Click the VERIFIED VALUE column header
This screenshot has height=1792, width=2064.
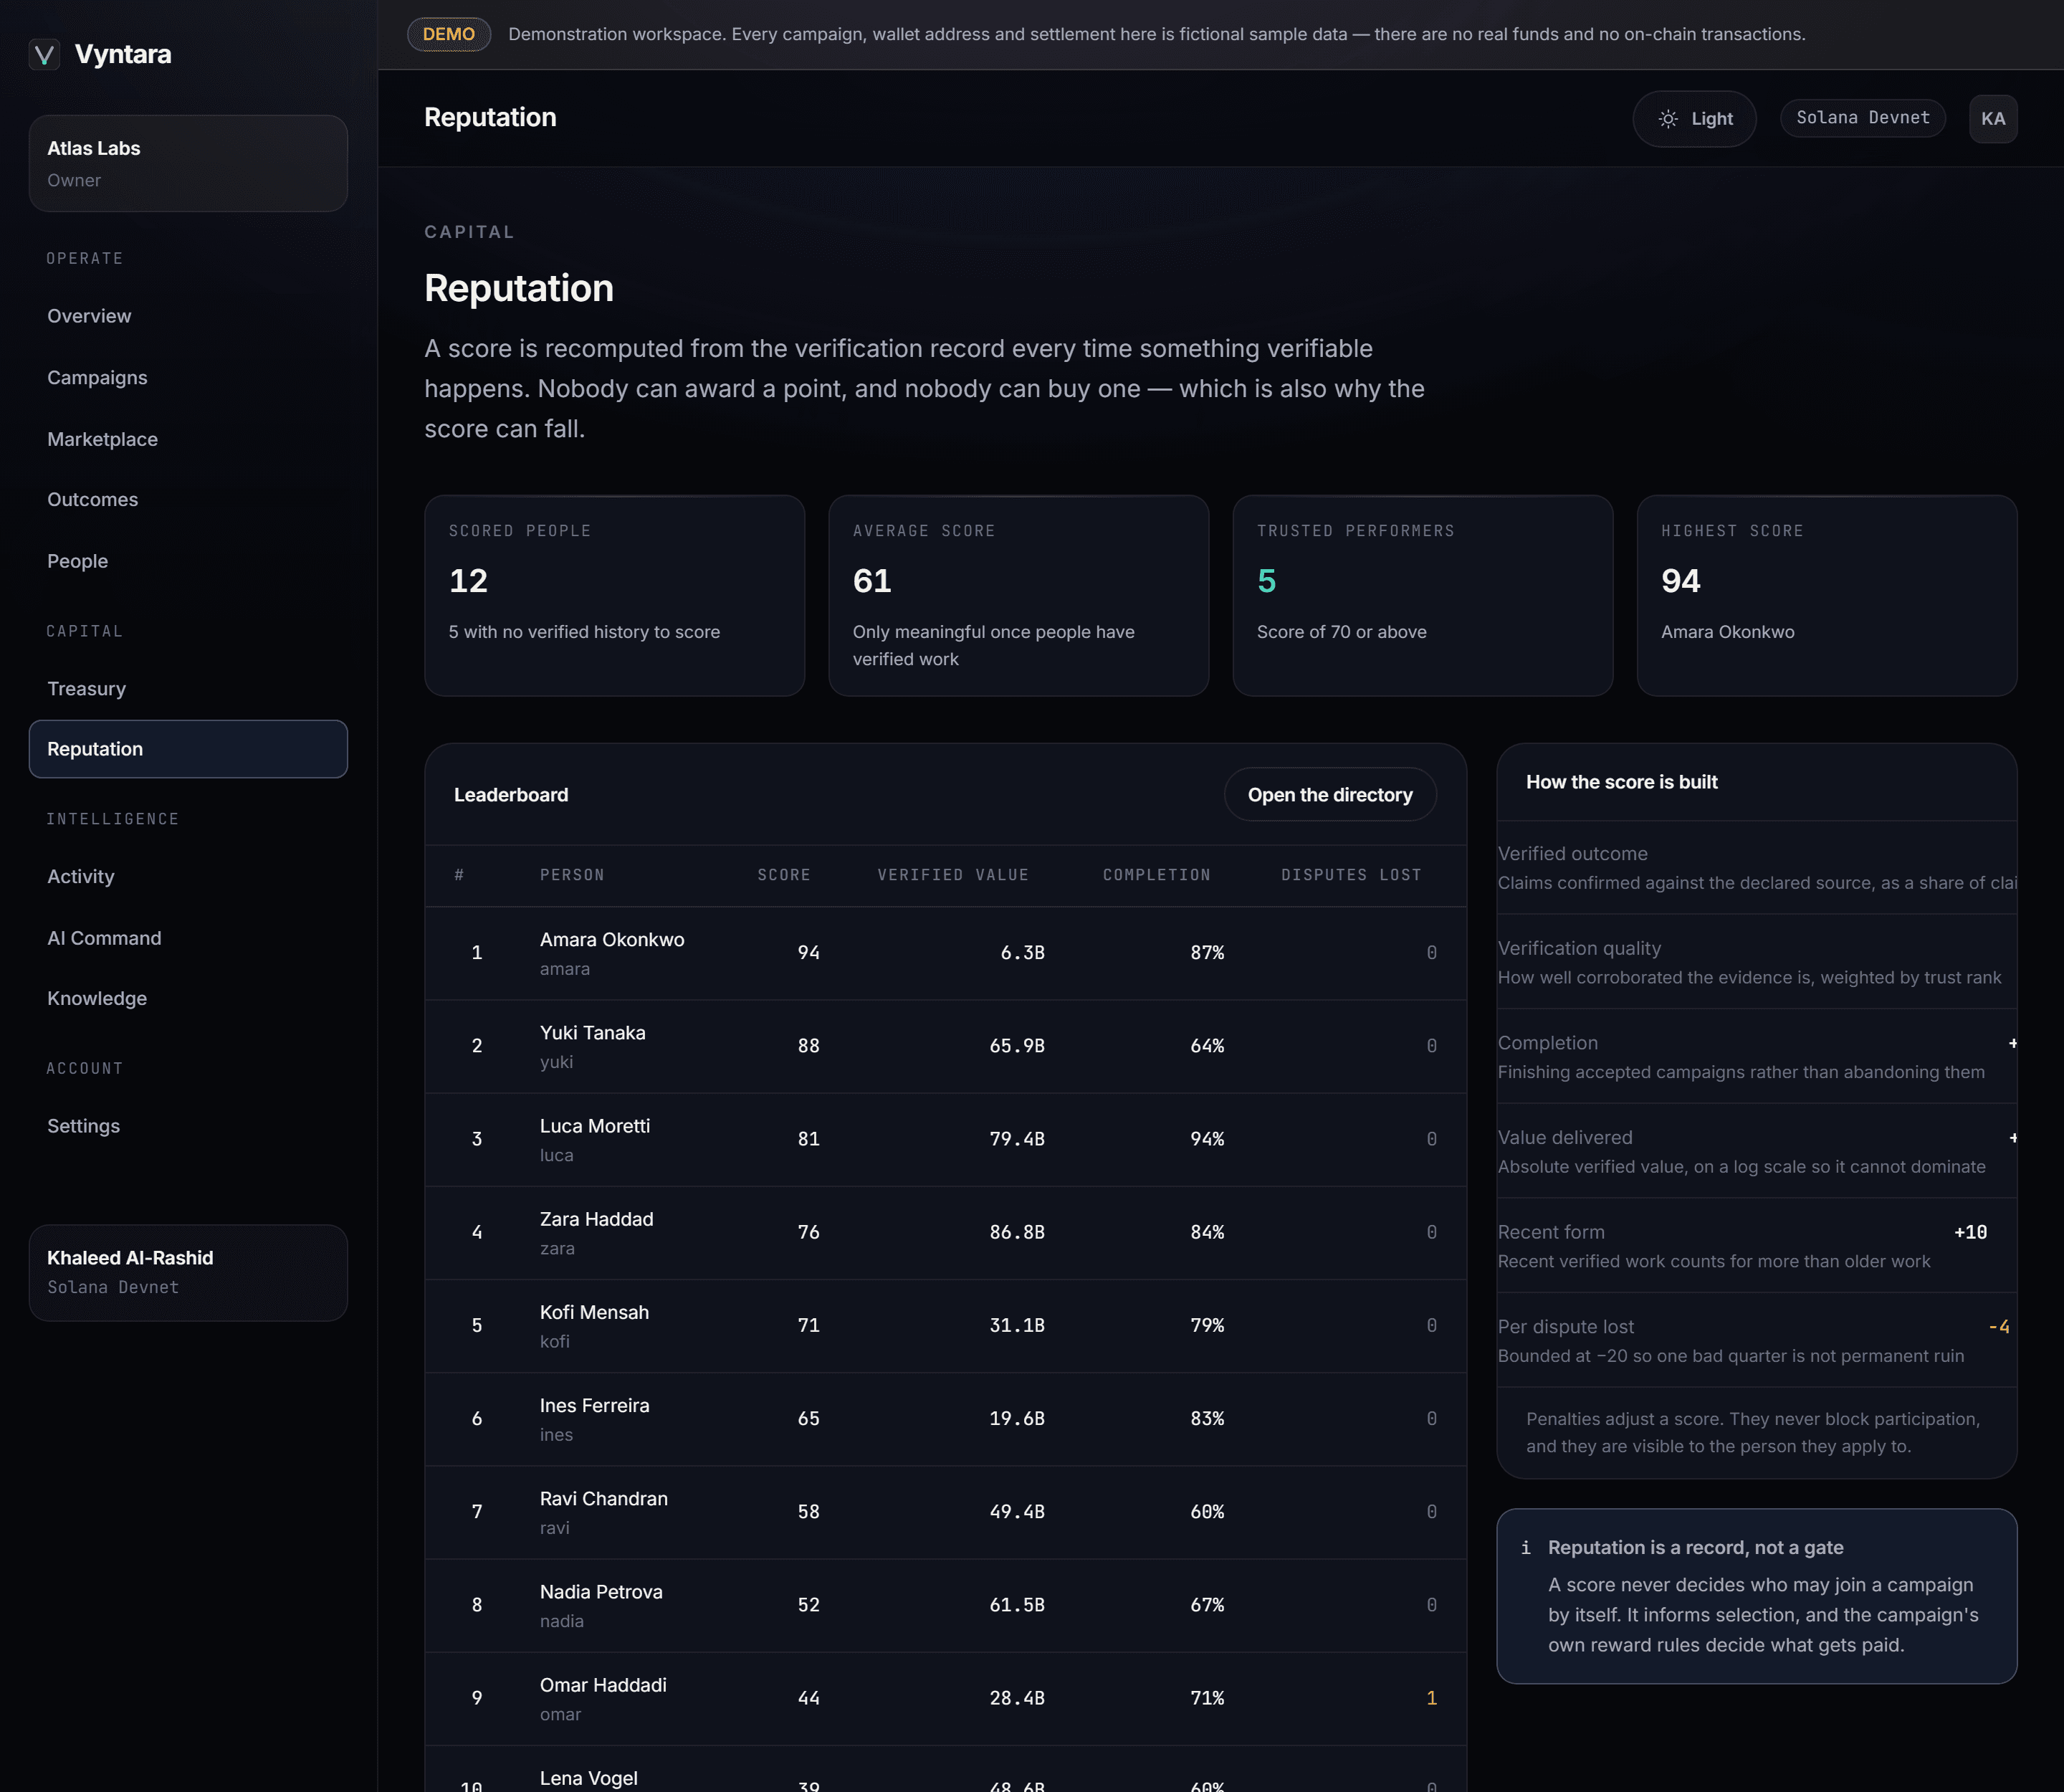point(953,875)
